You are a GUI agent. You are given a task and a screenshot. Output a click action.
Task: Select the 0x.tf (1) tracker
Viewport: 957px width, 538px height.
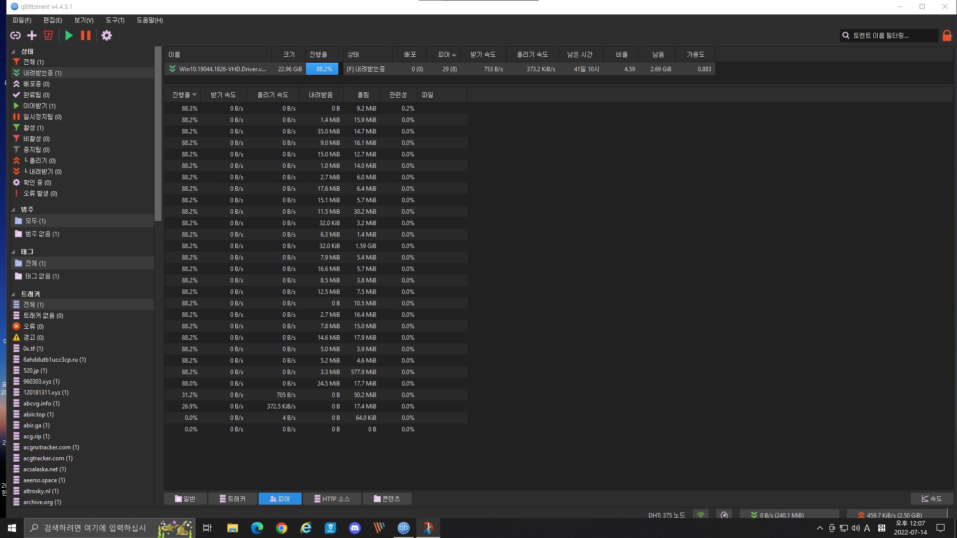pos(82,348)
